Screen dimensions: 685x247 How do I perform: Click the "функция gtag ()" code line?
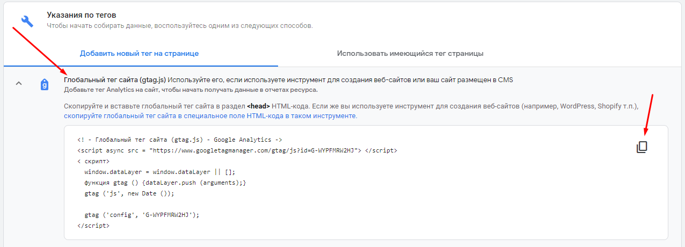165,183
